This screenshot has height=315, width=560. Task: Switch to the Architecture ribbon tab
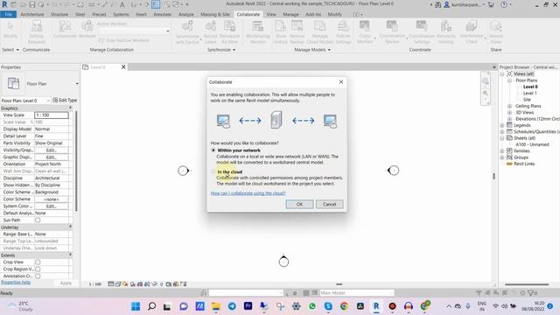[32, 14]
